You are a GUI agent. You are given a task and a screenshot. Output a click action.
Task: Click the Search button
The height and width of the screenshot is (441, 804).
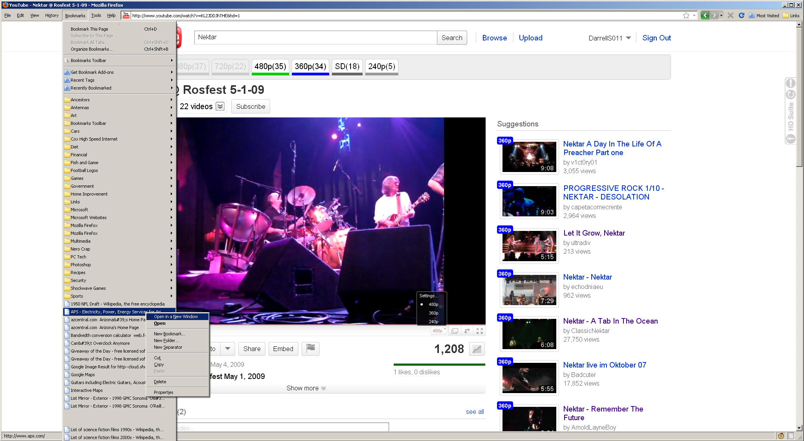click(x=452, y=38)
